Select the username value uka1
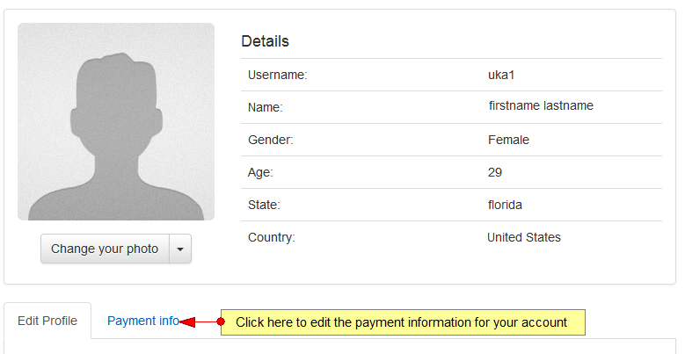 click(x=500, y=76)
